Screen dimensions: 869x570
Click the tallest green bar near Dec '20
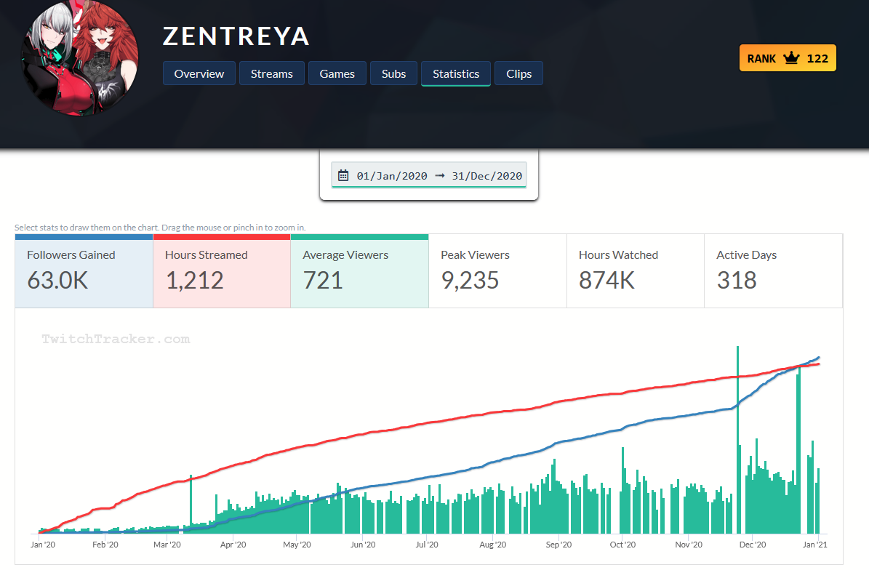pyautogui.click(x=737, y=440)
